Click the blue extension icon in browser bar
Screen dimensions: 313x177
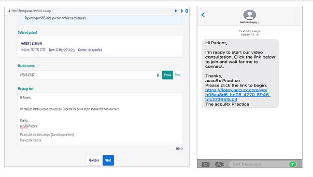pos(186,11)
